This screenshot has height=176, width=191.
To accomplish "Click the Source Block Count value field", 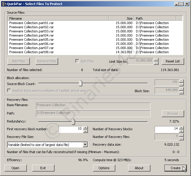I will click(167, 83).
